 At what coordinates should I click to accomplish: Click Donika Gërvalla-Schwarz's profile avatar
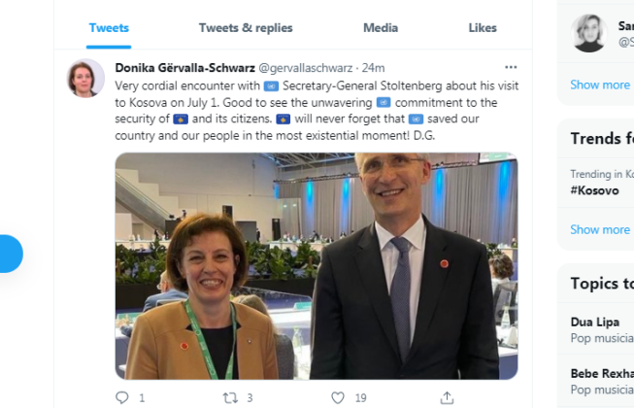click(x=85, y=79)
